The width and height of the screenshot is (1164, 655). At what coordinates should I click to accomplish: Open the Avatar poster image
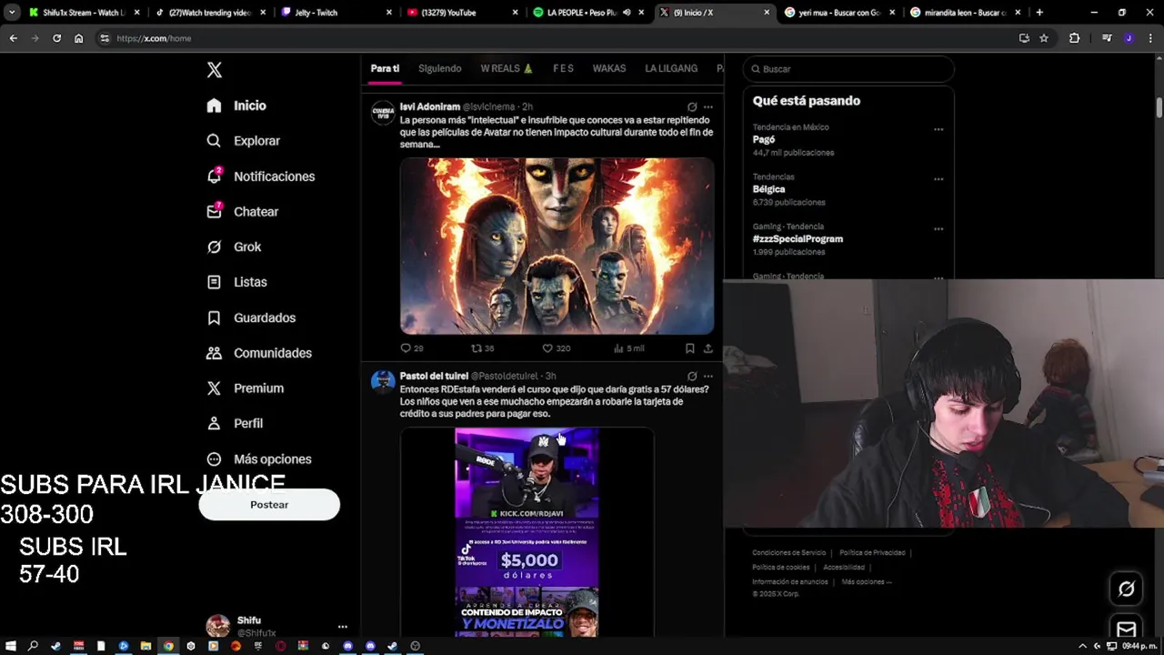557,247
